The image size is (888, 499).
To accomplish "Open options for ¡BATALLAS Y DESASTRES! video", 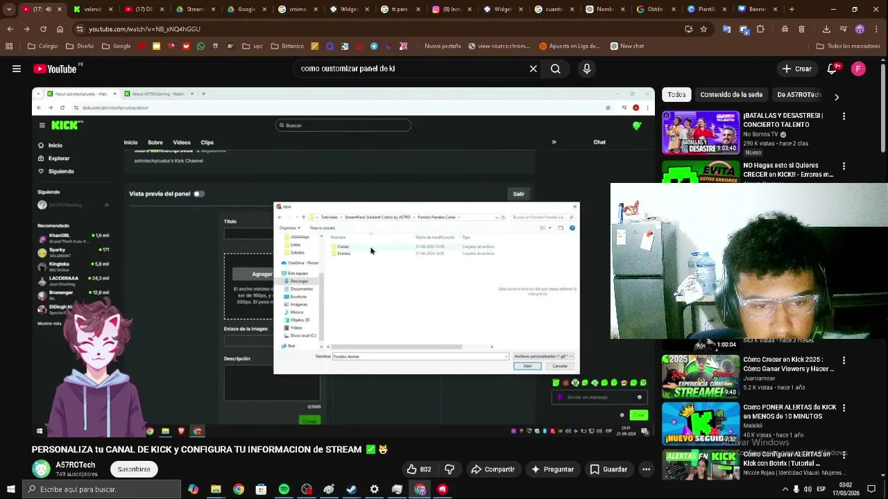I will point(844,116).
